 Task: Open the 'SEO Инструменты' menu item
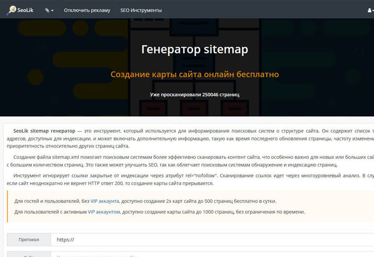[141, 10]
